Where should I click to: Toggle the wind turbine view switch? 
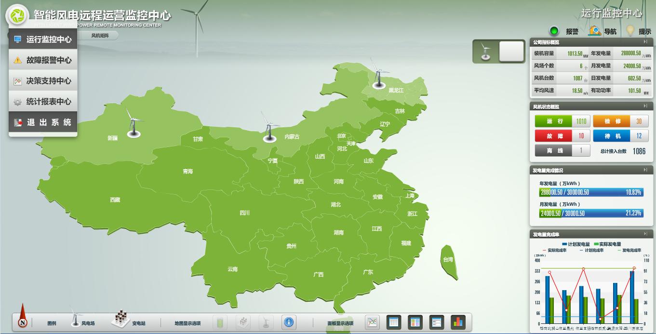pyautogui.click(x=498, y=51)
